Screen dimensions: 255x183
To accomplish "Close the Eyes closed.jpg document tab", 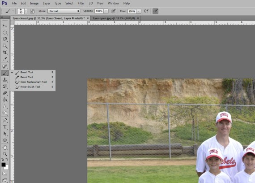I will pyautogui.click(x=88, y=18).
